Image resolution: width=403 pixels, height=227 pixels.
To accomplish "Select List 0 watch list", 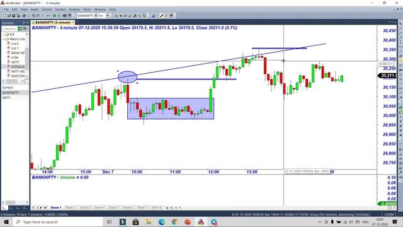I will (14, 44).
